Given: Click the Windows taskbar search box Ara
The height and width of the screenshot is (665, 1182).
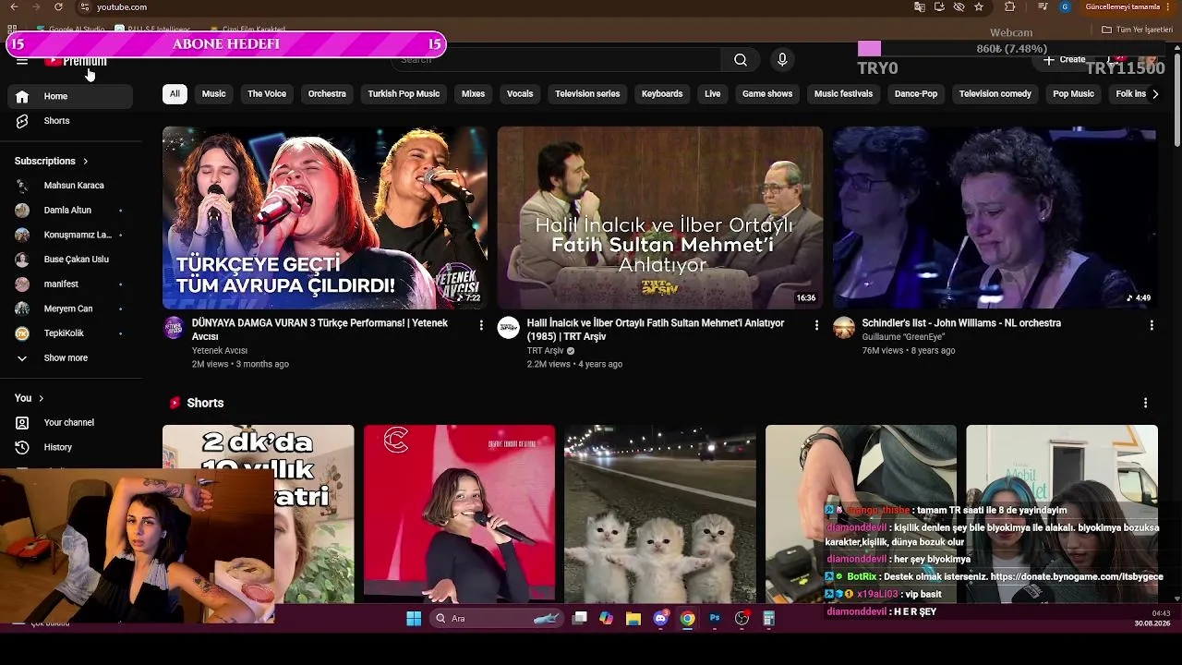Looking at the screenshot, I should (x=495, y=619).
